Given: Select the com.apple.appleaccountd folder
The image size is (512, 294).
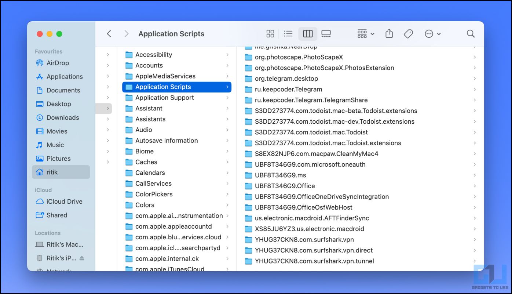Looking at the screenshot, I should [177, 226].
